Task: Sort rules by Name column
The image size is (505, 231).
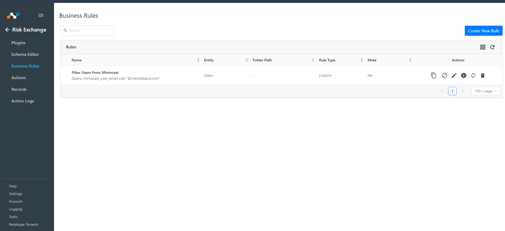Action: [x=198, y=60]
